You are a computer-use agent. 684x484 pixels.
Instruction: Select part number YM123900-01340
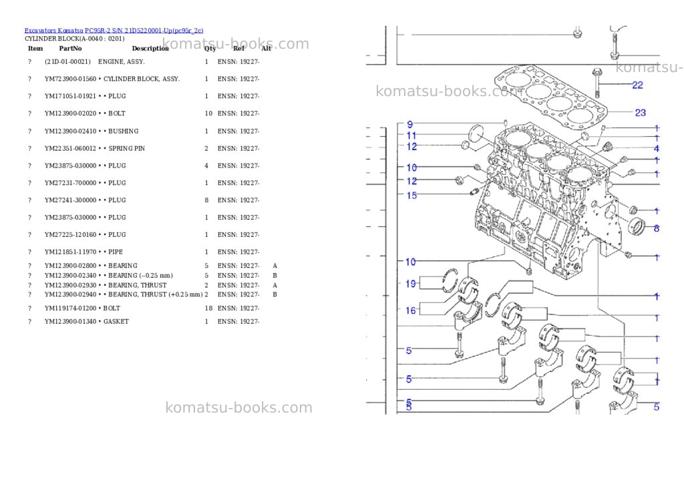pyautogui.click(x=70, y=322)
